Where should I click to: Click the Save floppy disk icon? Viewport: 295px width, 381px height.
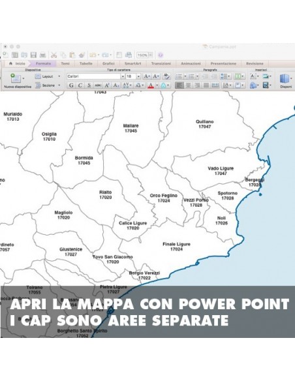pos(33,55)
